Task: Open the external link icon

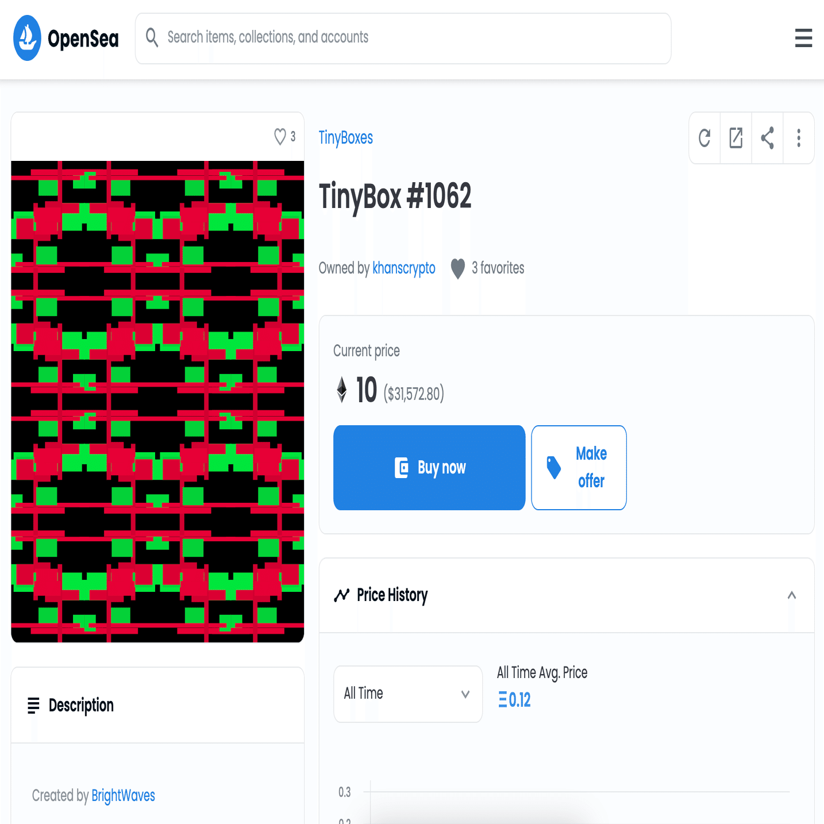Action: [x=736, y=138]
